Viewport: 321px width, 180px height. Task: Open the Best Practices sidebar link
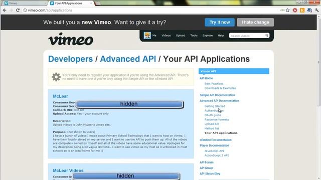tap(214, 83)
